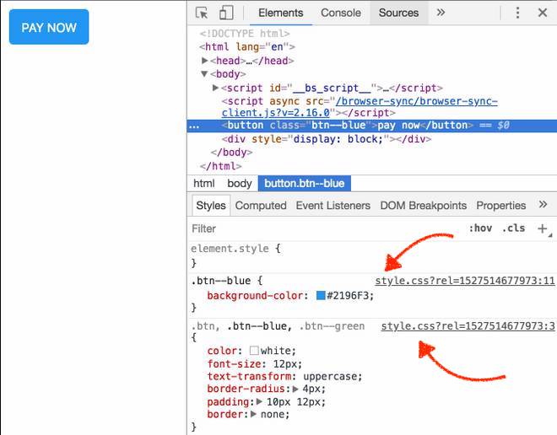Show more DevTools tabs via chevron
The width and height of the screenshot is (557, 435).
click(441, 13)
